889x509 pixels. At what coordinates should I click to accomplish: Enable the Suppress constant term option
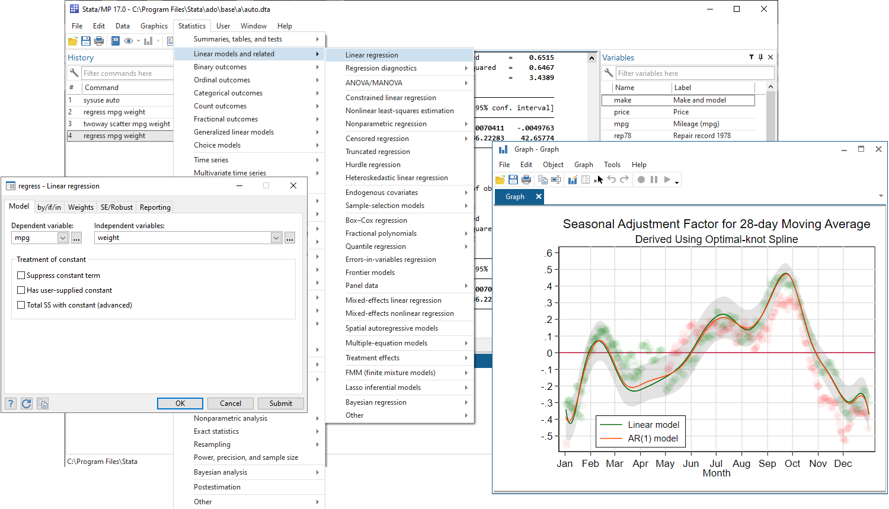(21, 275)
